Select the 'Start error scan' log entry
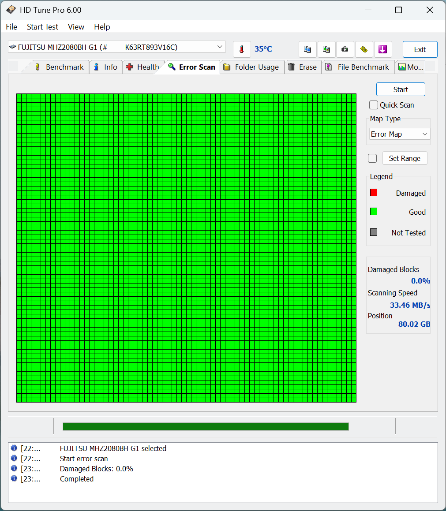Screen dimensions: 446x511 click(x=84, y=459)
